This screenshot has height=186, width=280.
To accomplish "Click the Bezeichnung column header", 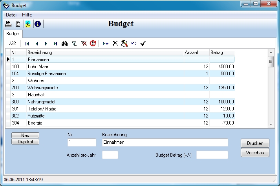I will click(x=105, y=52).
